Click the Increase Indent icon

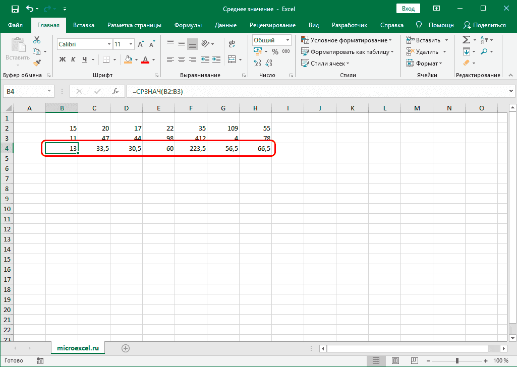[x=215, y=59]
